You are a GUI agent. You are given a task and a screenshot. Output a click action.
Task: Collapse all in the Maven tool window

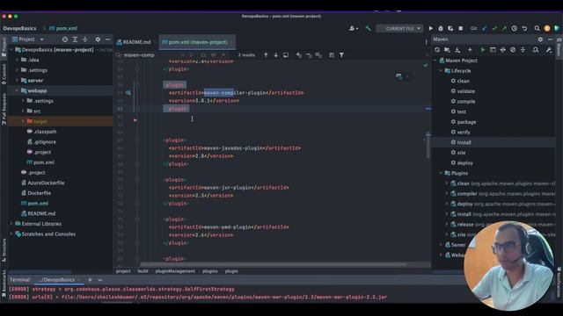[523, 50]
